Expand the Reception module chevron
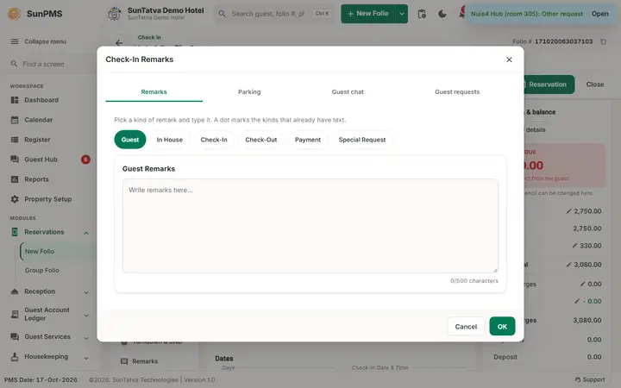621x388 pixels. point(86,292)
